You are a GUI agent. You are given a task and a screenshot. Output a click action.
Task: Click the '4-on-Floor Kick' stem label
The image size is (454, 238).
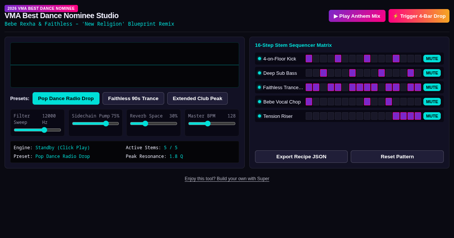[280, 59]
